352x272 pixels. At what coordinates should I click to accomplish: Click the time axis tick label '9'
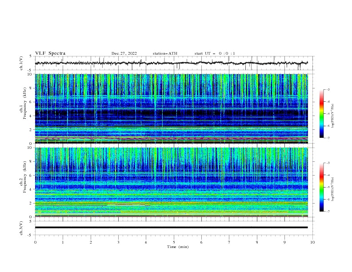(x=284, y=242)
